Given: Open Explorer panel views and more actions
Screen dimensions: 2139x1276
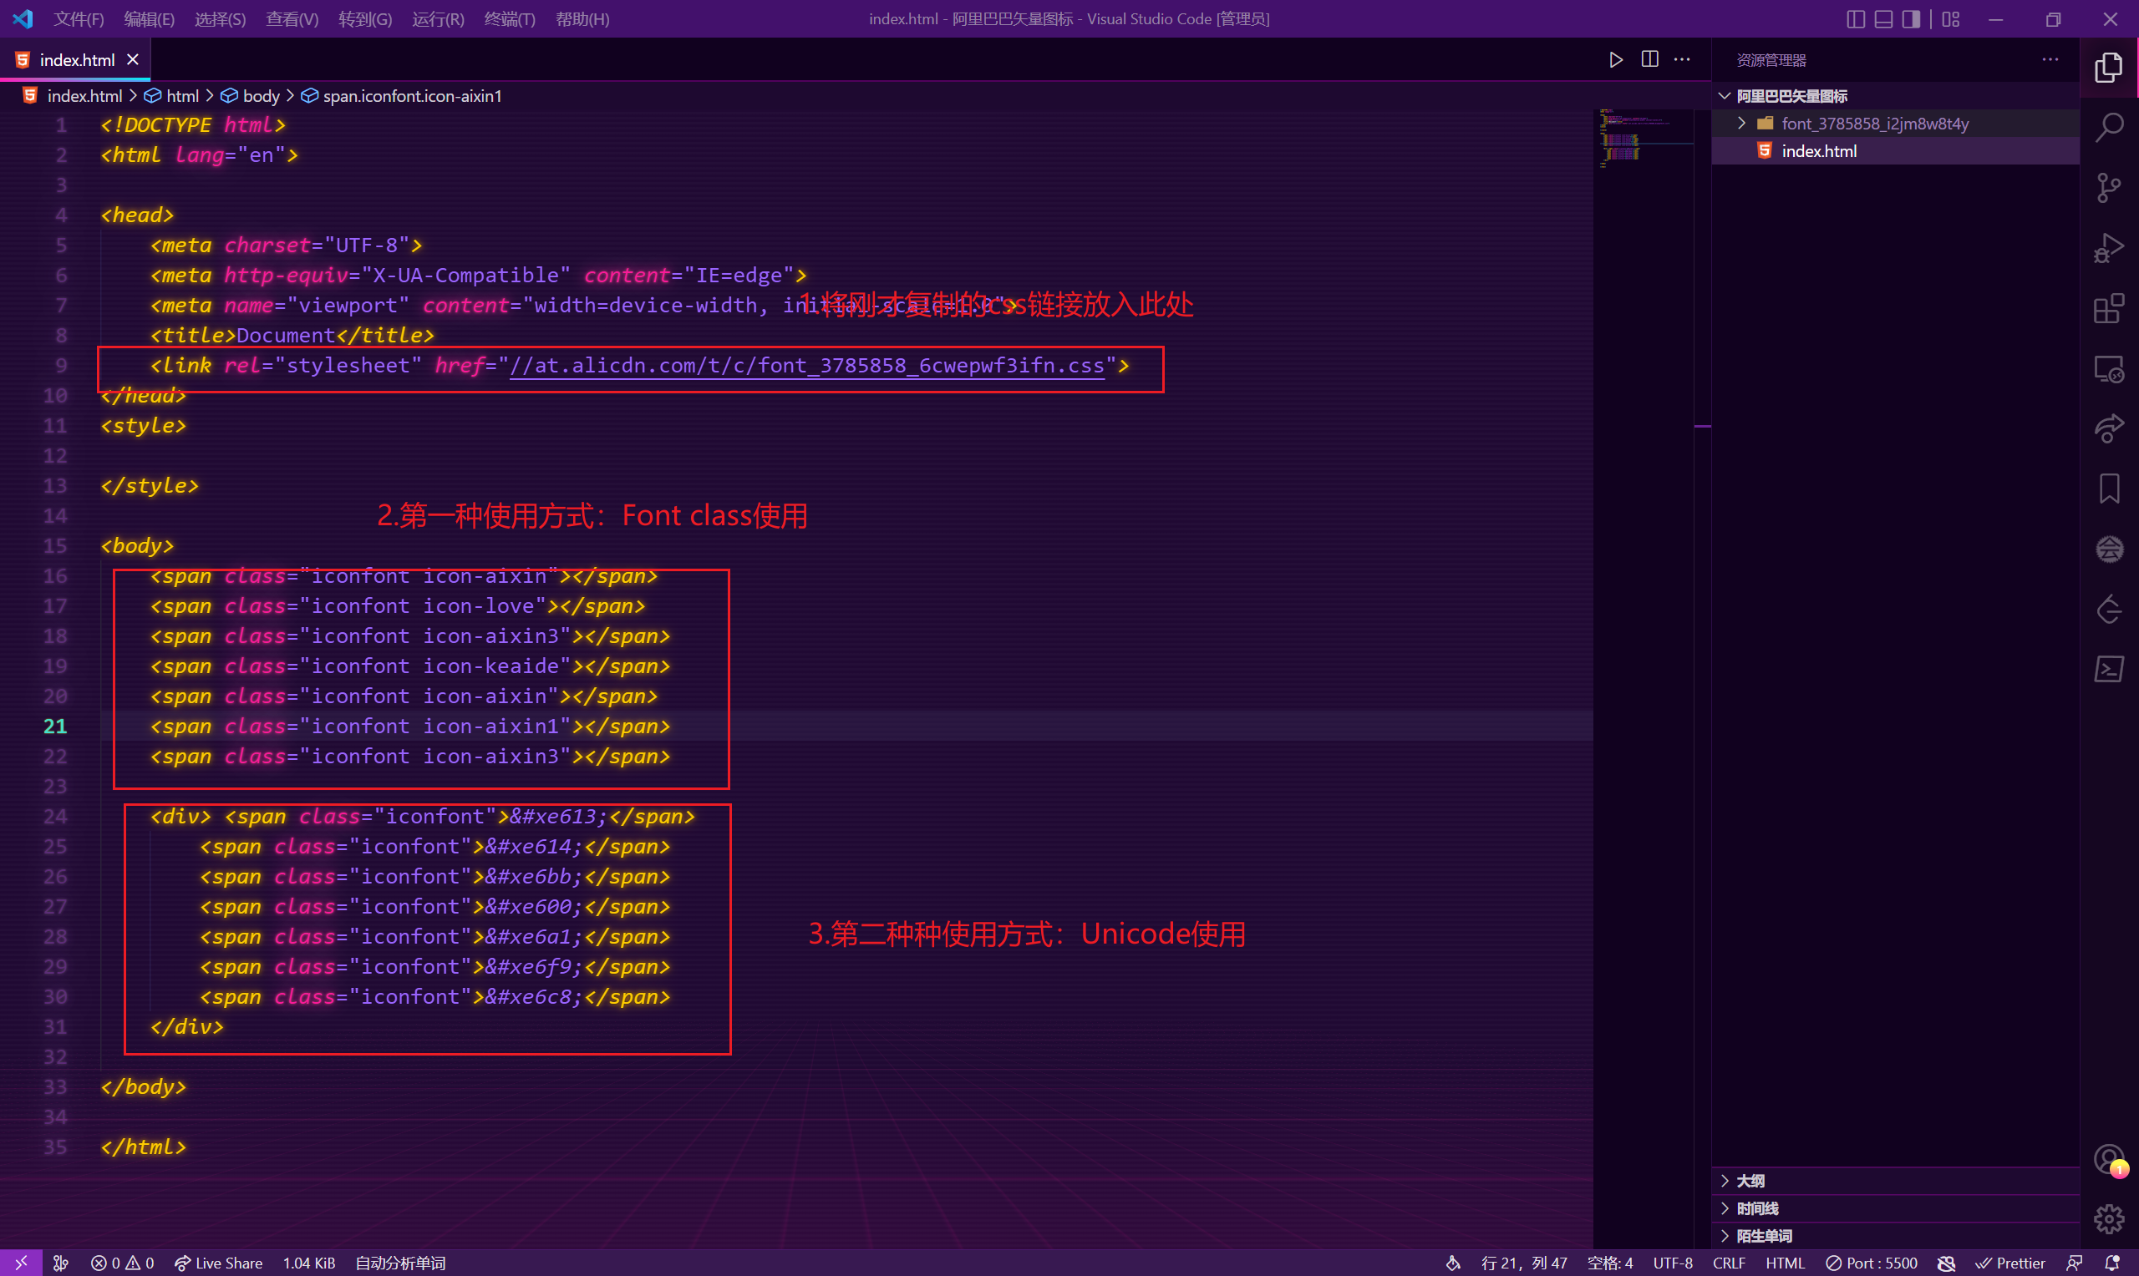Looking at the screenshot, I should coord(2050,59).
